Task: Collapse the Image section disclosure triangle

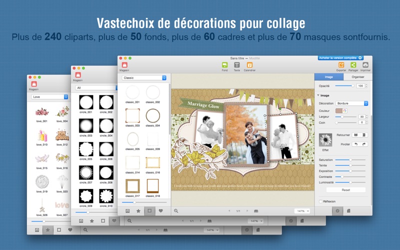Action: pyautogui.click(x=318, y=95)
